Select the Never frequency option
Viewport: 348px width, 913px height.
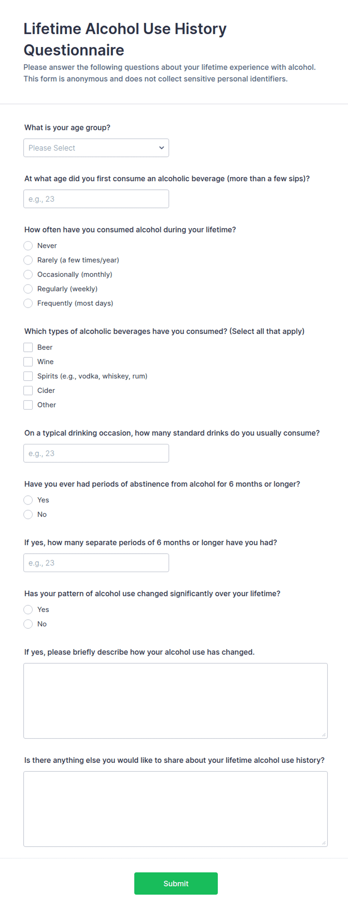point(28,246)
